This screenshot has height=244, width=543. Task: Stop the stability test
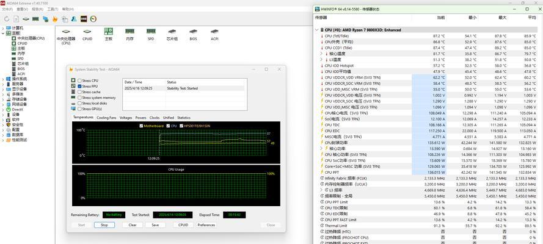tap(104, 225)
